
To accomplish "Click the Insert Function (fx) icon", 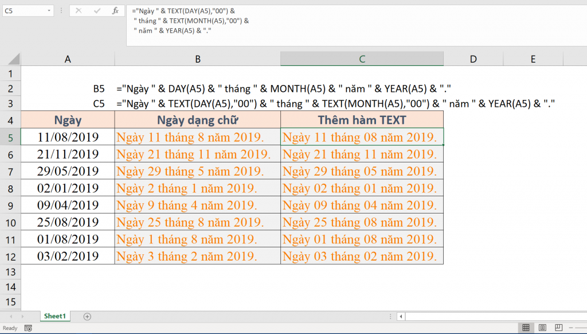I will pos(115,10).
